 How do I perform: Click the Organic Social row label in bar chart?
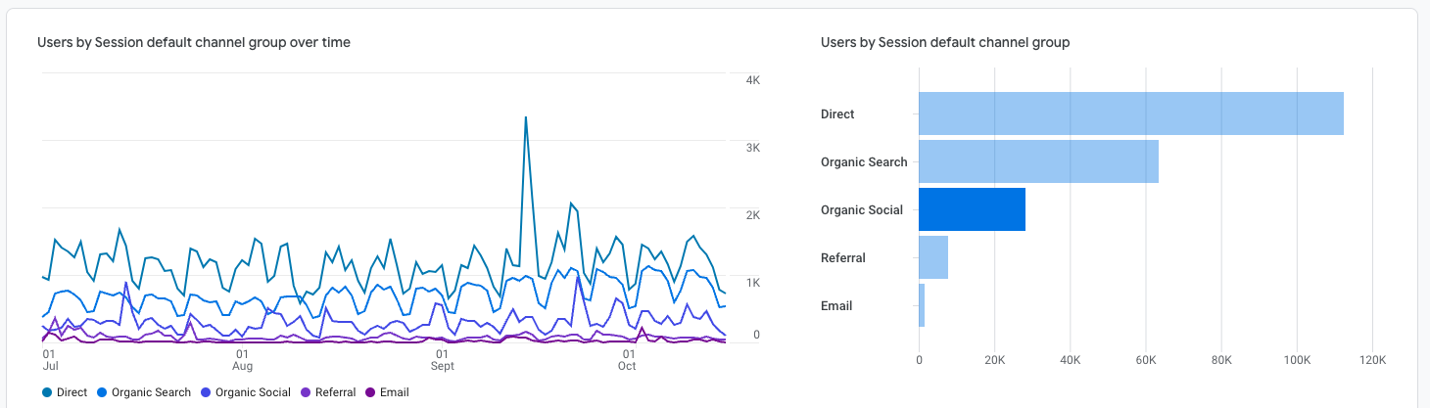tap(862, 210)
